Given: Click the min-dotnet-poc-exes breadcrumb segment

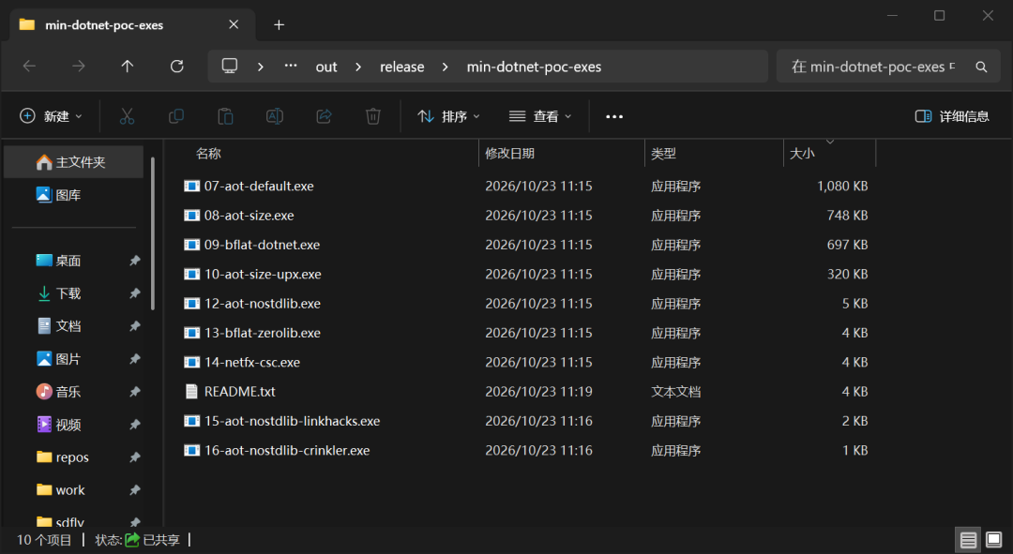Looking at the screenshot, I should [x=534, y=67].
